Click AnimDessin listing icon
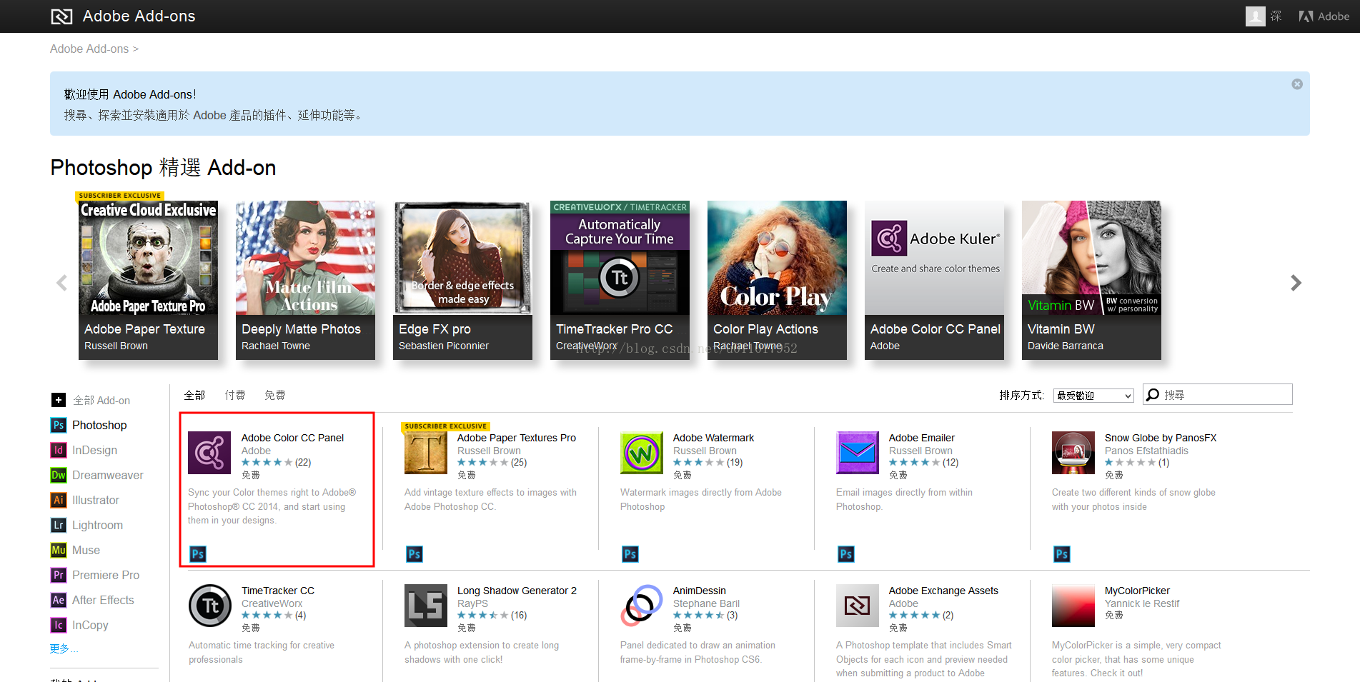 pyautogui.click(x=642, y=606)
